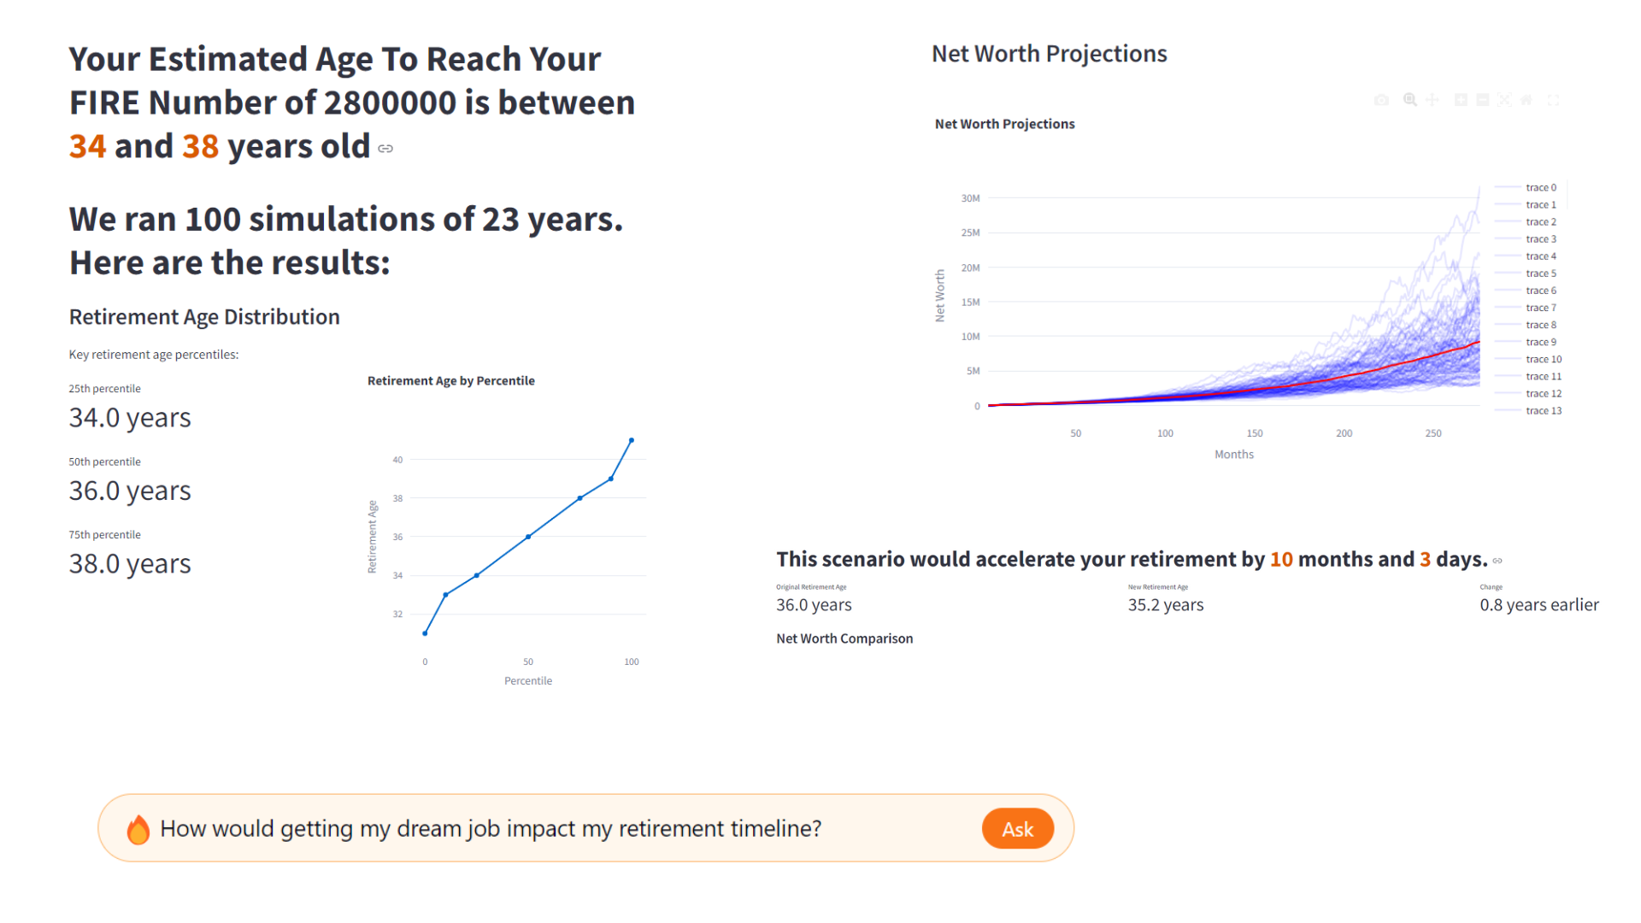Download the Net Worth plot as PNG
1641x923 pixels.
click(x=1381, y=100)
